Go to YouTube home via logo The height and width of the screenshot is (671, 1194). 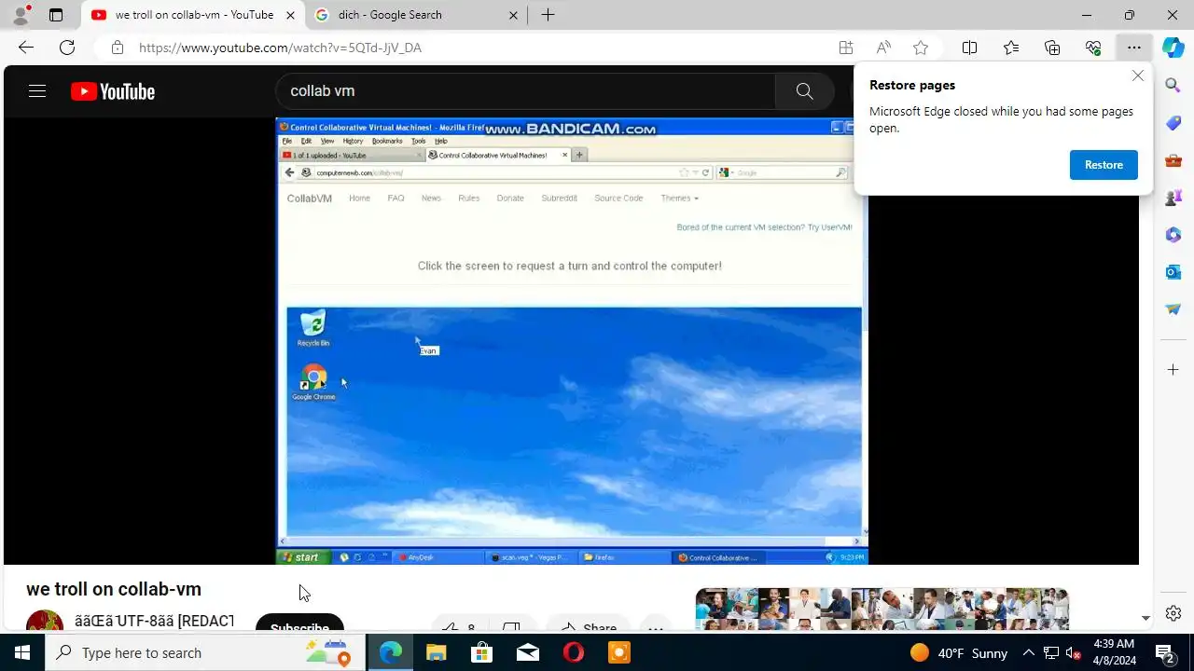113,91
